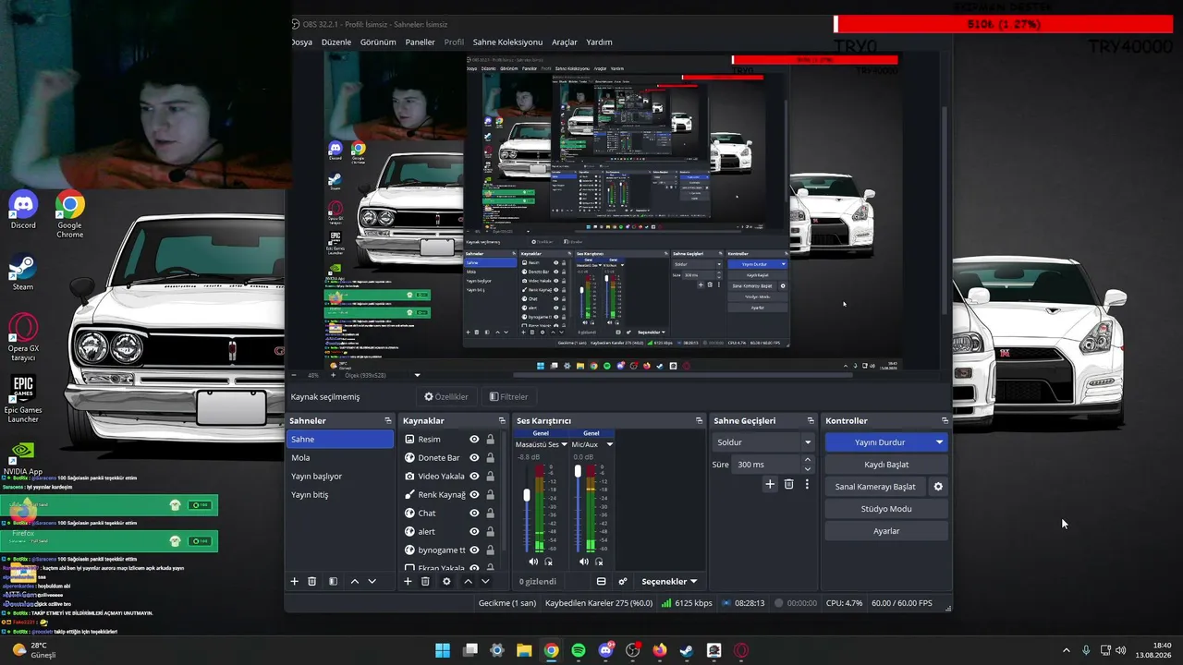1183x665 pixels.
Task: Add a scene transition with plus icon
Action: click(x=770, y=484)
